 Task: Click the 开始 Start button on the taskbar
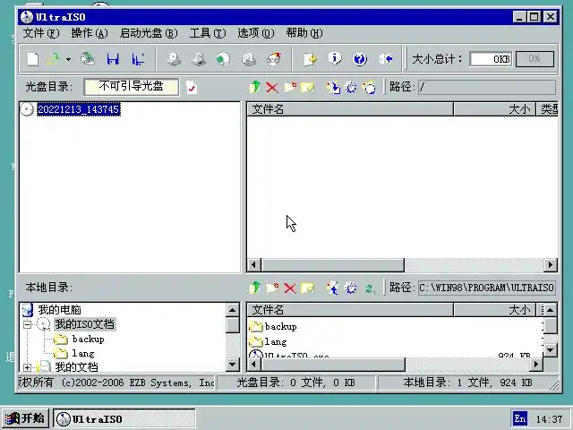[x=25, y=418]
